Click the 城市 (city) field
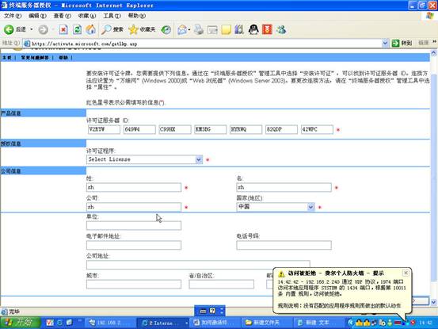Viewport: 438px width, 329px height. coord(134,285)
